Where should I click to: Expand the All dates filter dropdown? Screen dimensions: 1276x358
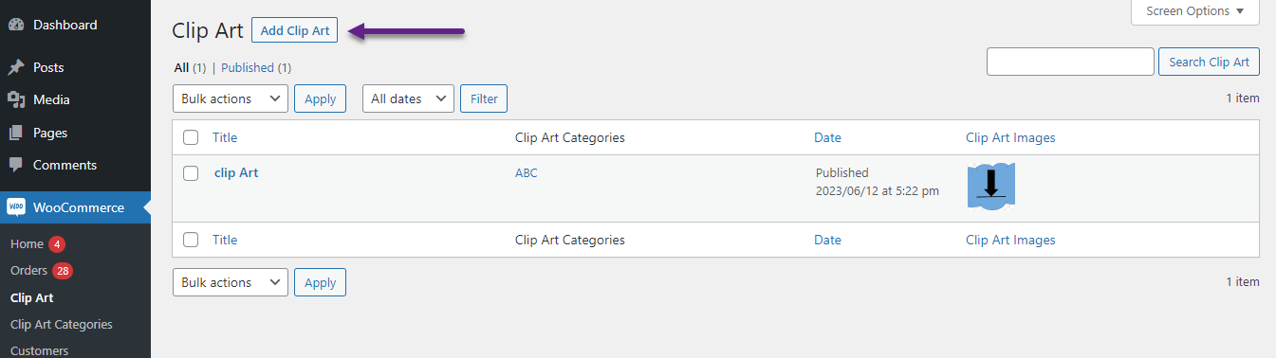[408, 98]
